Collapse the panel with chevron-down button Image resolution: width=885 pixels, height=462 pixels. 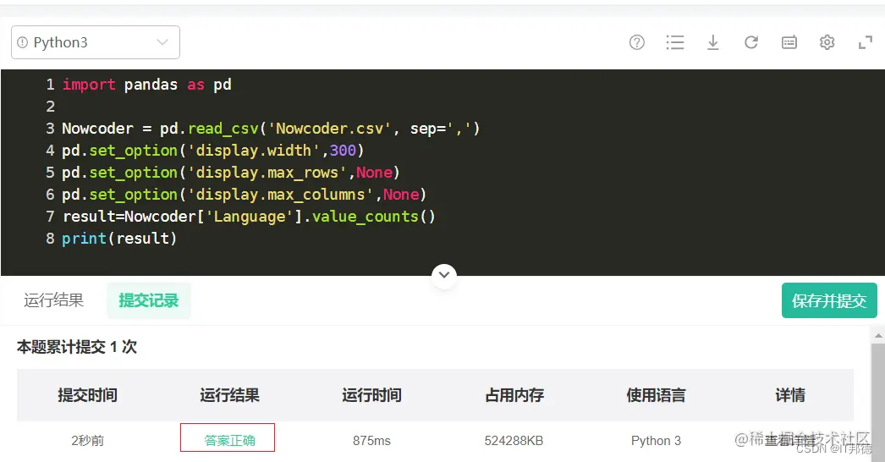444,275
